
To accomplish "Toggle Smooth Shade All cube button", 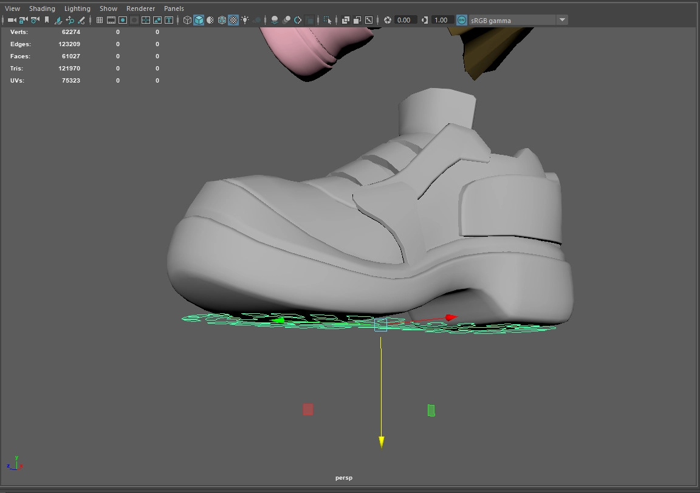I will tap(199, 20).
